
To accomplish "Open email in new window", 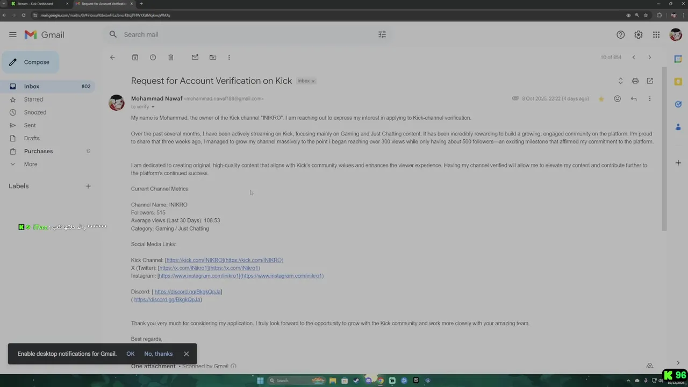I will coord(650,81).
